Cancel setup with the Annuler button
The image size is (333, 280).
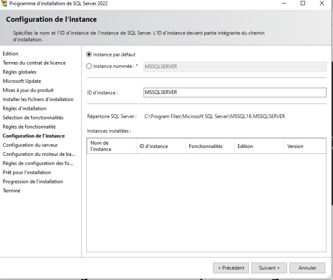[307, 268]
